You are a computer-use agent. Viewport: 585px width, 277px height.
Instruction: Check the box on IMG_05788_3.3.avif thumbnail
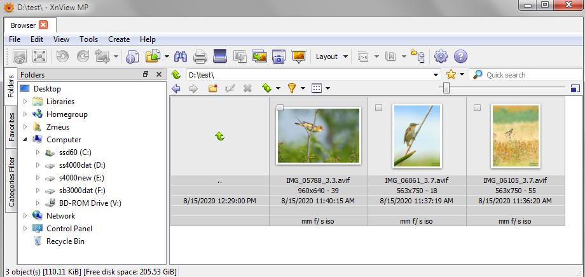click(x=280, y=108)
